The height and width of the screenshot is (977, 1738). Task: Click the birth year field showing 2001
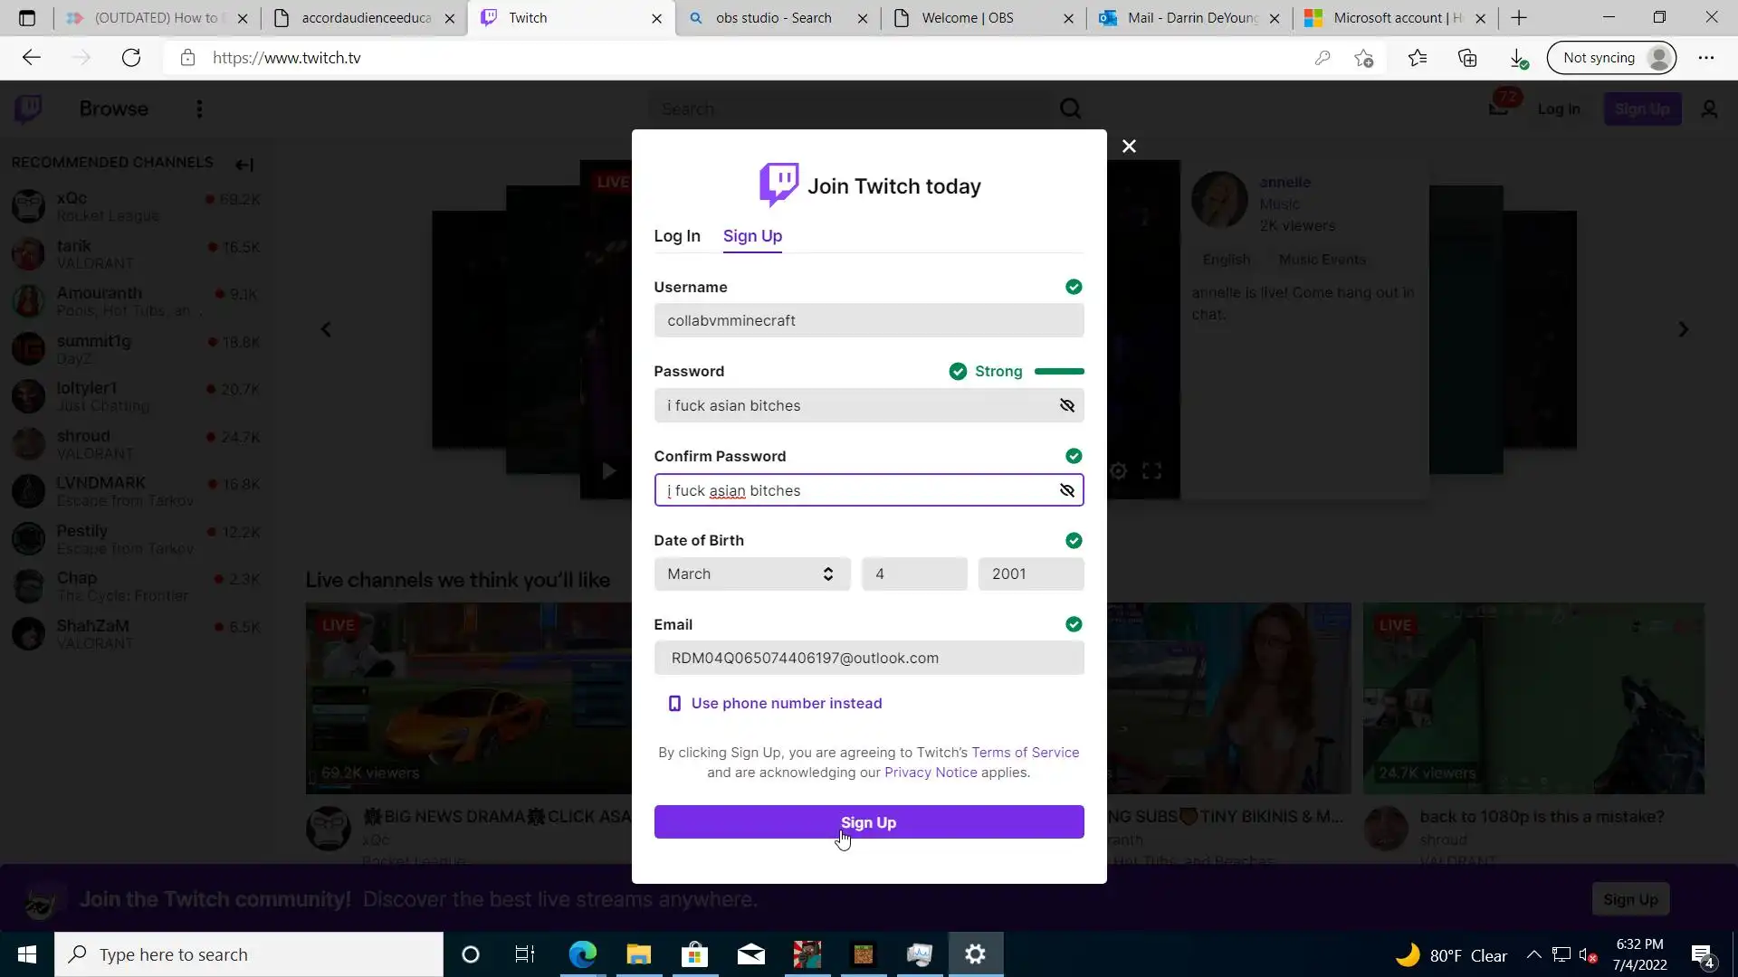click(1030, 574)
